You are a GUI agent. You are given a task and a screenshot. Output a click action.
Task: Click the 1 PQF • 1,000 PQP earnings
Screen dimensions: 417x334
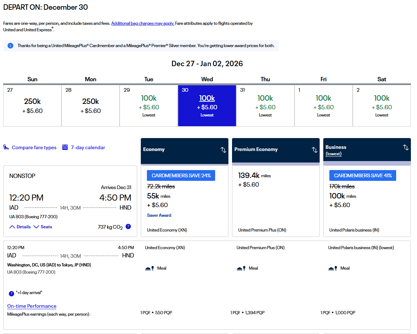[x=338, y=313]
